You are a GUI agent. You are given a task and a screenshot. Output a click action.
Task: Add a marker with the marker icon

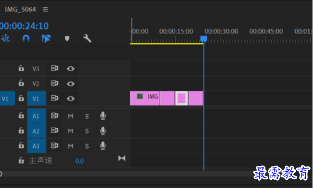click(67, 38)
